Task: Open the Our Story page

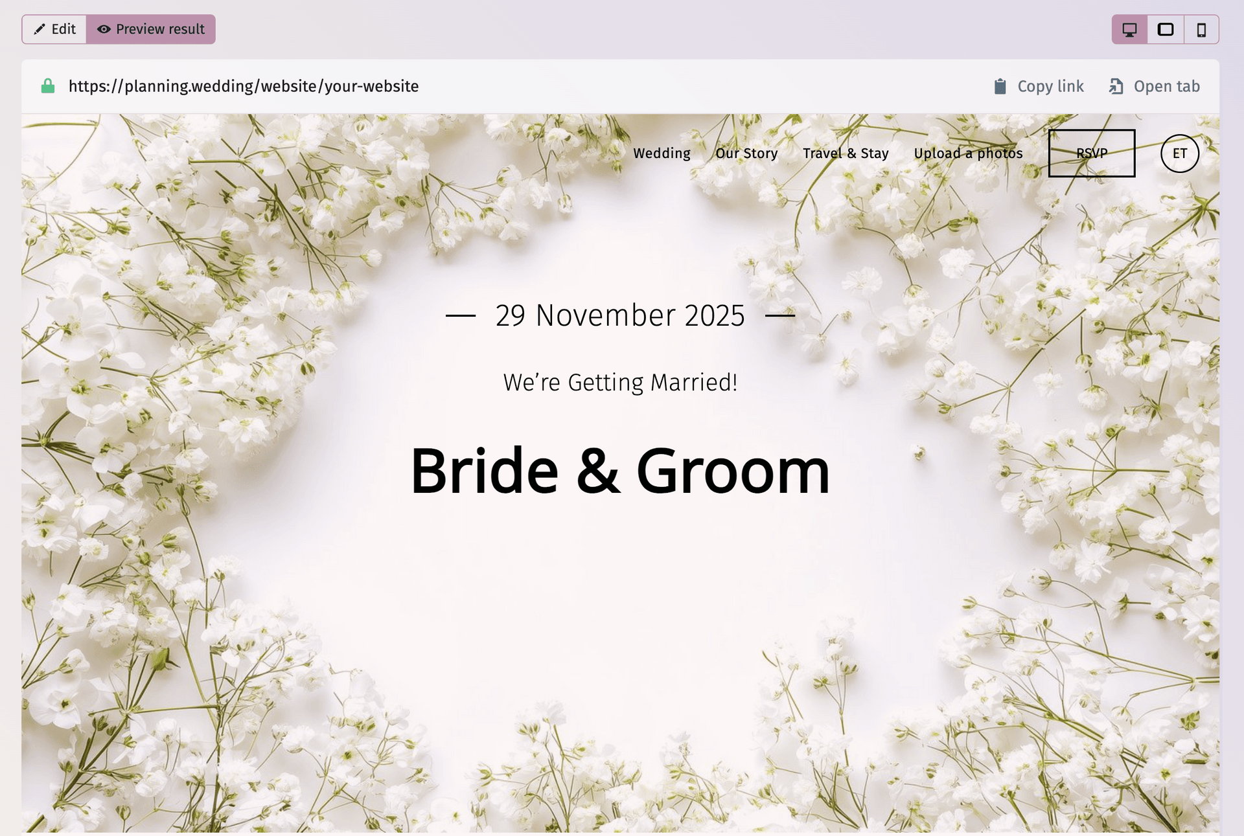Action: [746, 153]
